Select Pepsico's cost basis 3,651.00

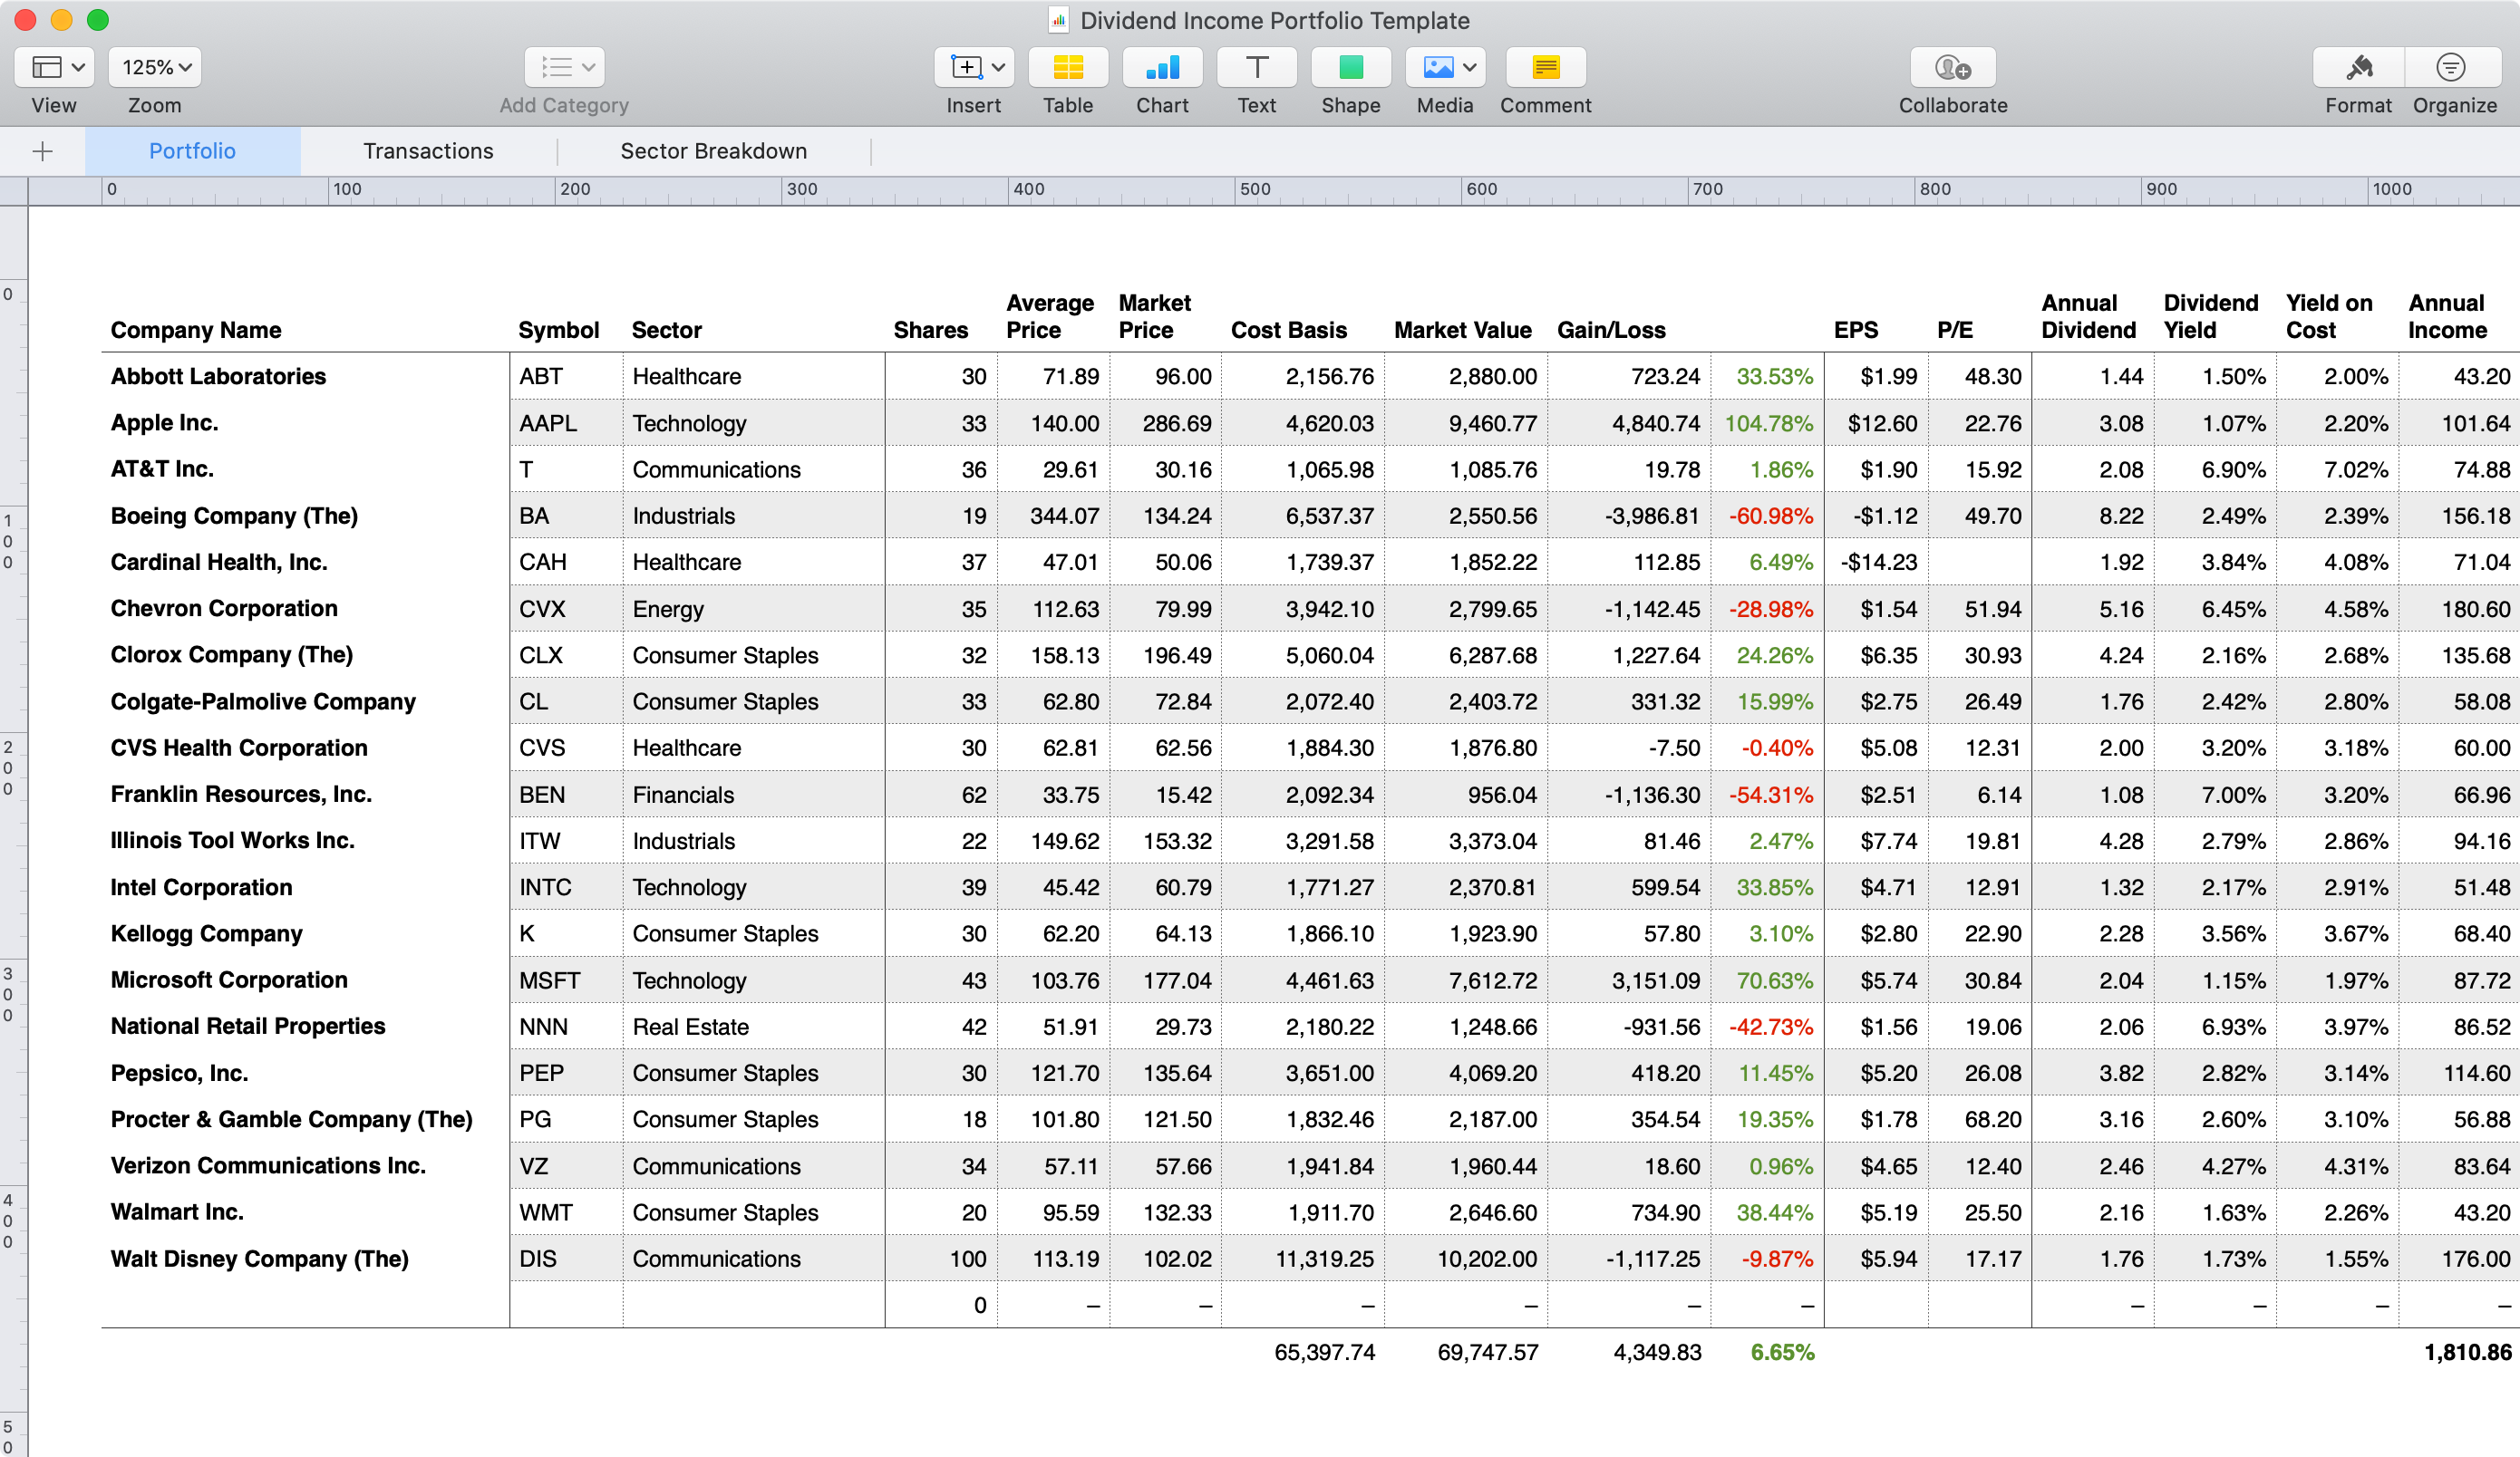tap(1302, 1072)
